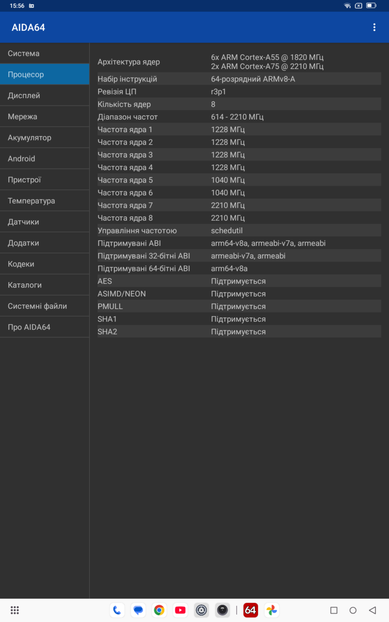389x622 pixels.
Task: Open the Messages app in the dock
Action: coord(138,610)
